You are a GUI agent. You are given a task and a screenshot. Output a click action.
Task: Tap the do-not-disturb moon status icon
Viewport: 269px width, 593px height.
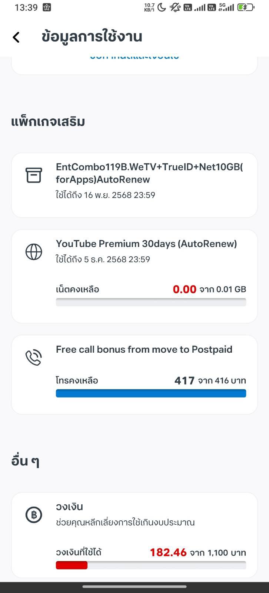[x=162, y=7]
